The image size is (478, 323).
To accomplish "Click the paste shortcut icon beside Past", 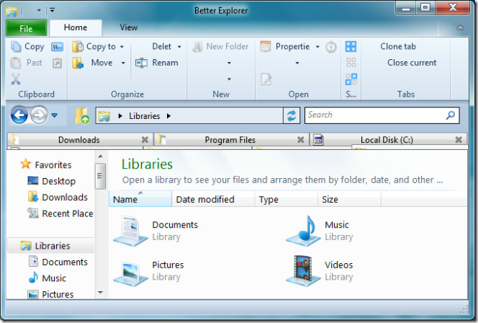I will [x=57, y=63].
